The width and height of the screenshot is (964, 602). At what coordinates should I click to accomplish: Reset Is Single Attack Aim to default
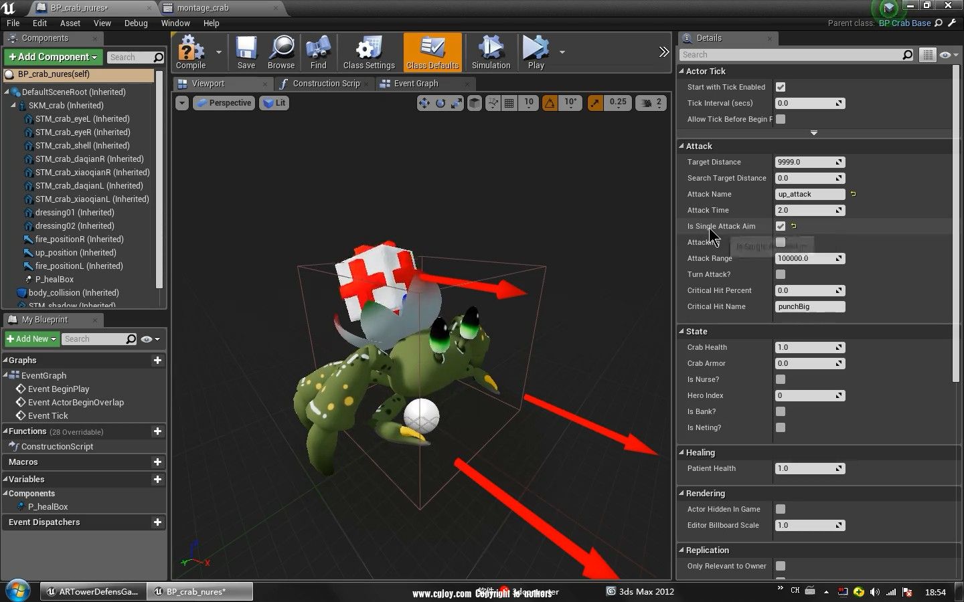793,226
